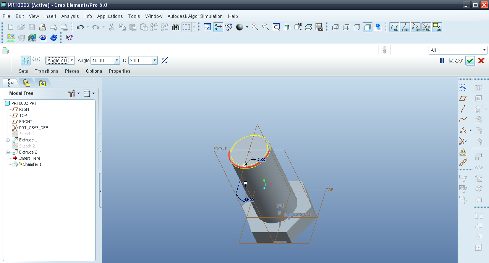Switch to chamfer Transition mode
Image resolution: width=489 pixels, height=263 pixels.
(37, 60)
